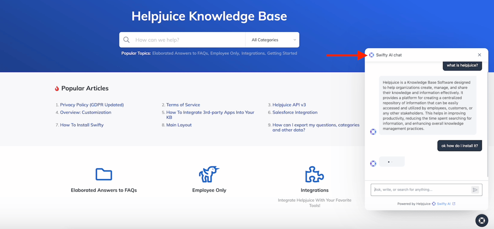The height and width of the screenshot is (229, 494).
Task: Open the Main Layout article
Action: click(x=179, y=125)
